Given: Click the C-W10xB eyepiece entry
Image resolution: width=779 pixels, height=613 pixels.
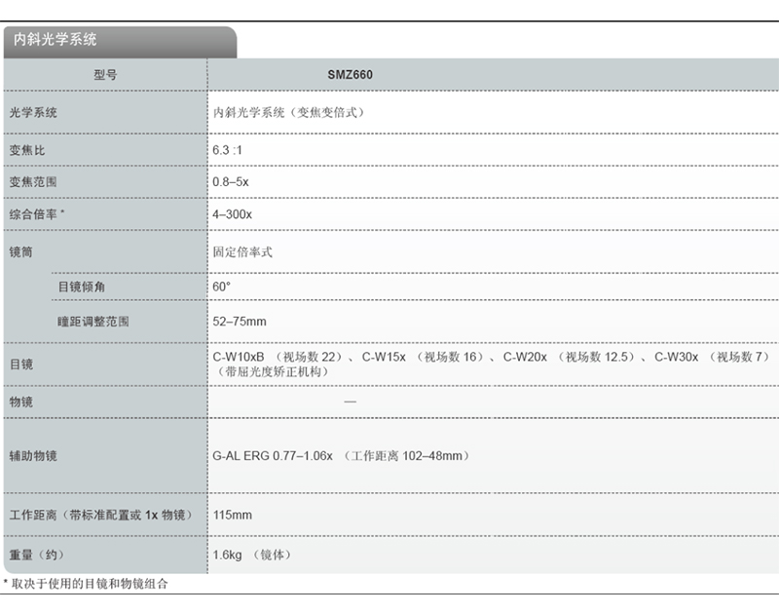Looking at the screenshot, I should 239,357.
